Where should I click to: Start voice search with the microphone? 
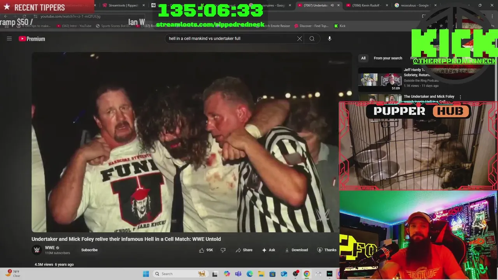coord(330,38)
